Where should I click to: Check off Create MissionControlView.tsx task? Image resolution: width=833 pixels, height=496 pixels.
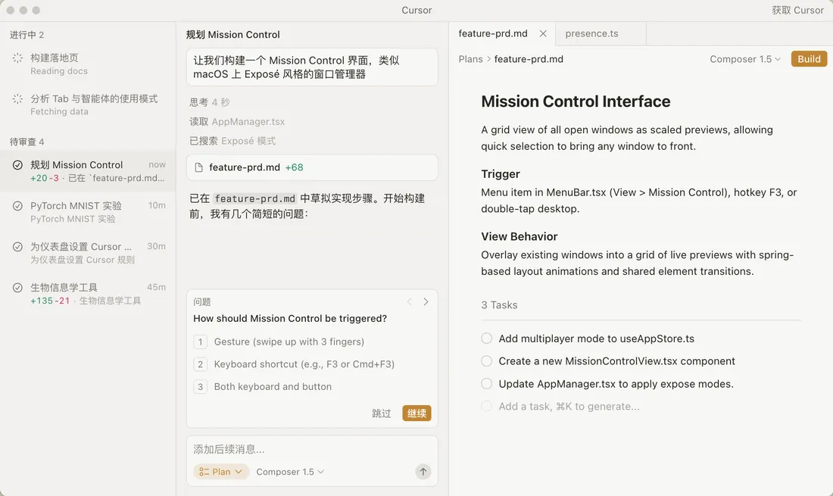click(x=487, y=361)
